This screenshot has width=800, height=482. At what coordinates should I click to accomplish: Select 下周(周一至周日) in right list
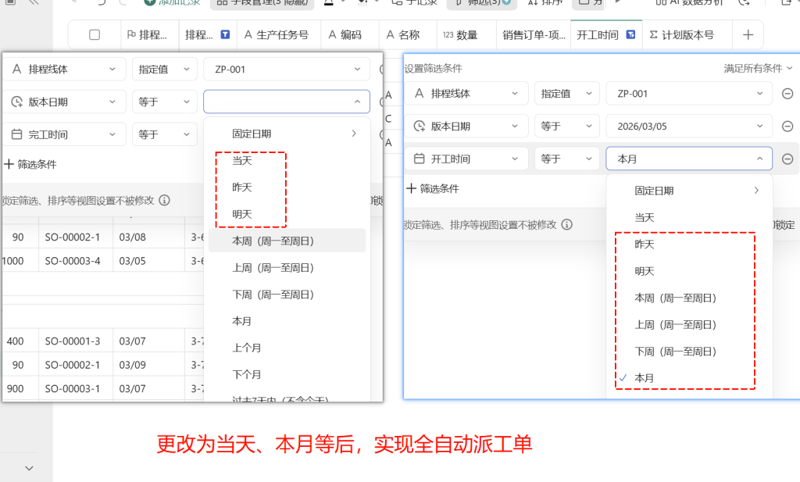(x=690, y=352)
